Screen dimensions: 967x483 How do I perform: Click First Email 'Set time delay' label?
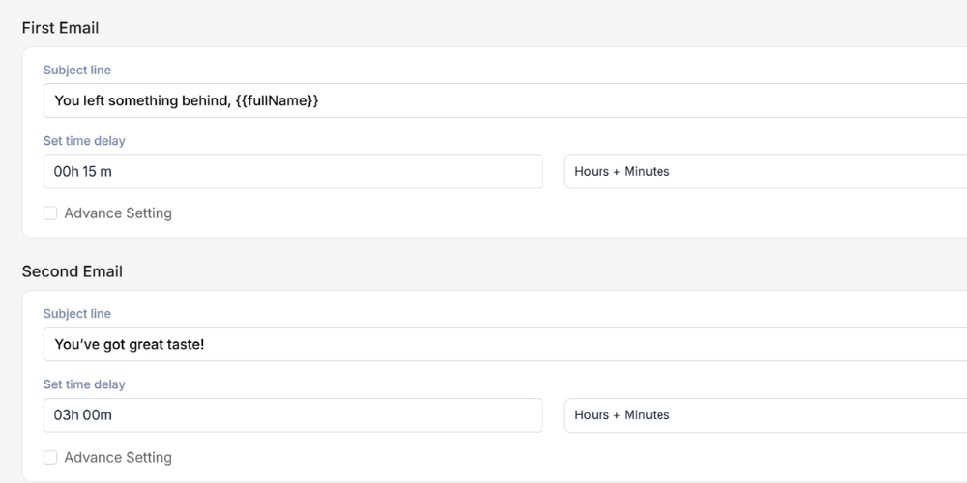[84, 141]
